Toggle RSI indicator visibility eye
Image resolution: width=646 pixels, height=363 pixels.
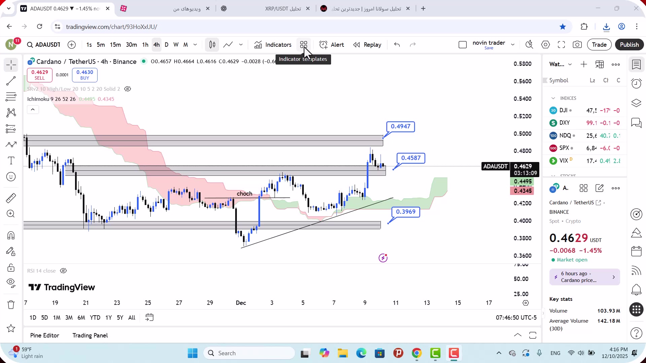[63, 271]
